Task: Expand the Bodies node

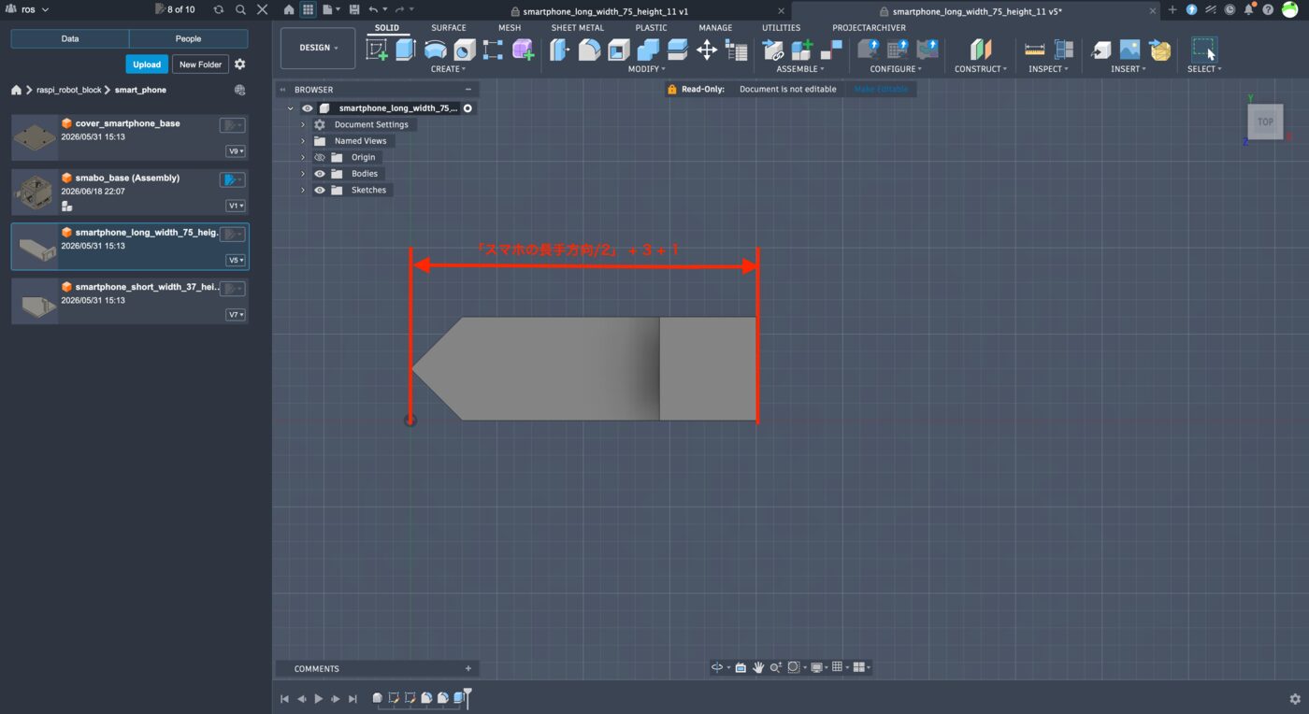Action: (303, 174)
